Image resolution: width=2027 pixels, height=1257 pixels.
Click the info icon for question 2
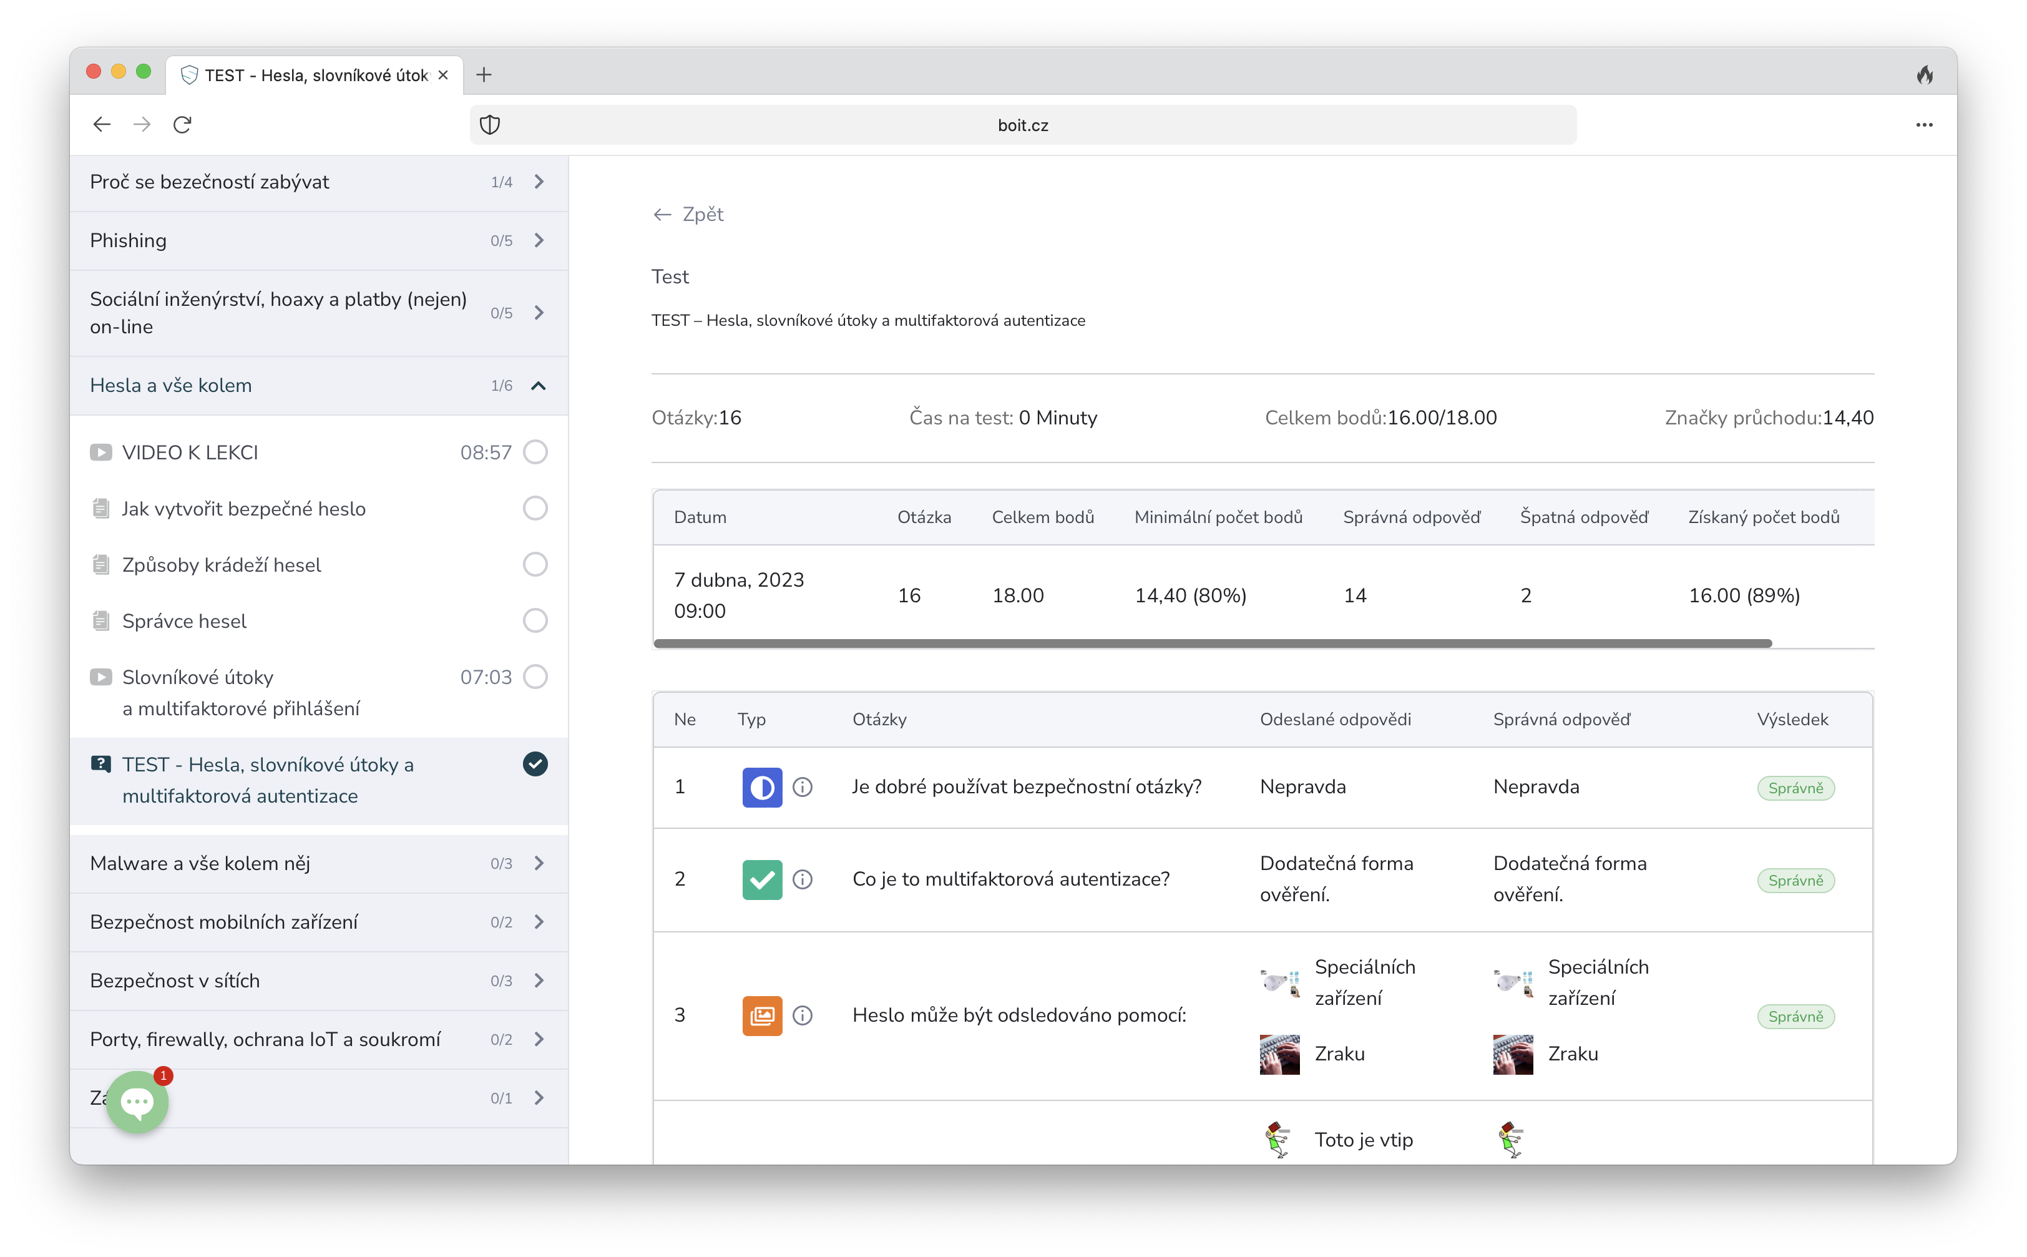802,879
